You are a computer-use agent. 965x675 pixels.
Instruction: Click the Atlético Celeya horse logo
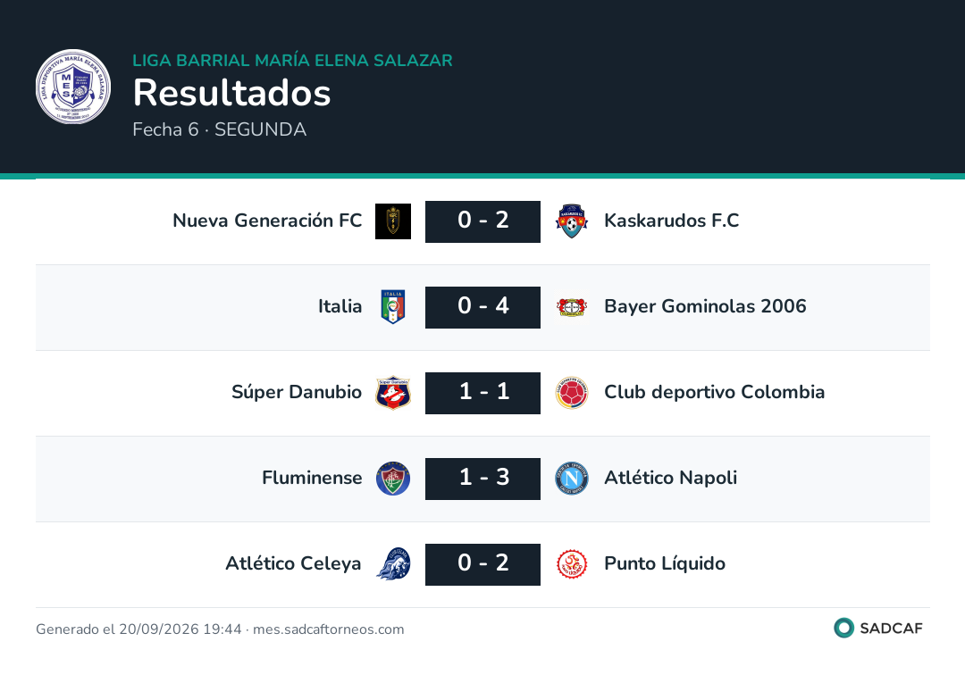point(393,563)
